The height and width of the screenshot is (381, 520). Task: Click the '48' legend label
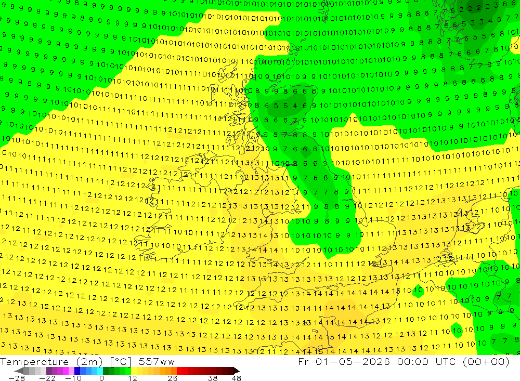tap(237, 378)
